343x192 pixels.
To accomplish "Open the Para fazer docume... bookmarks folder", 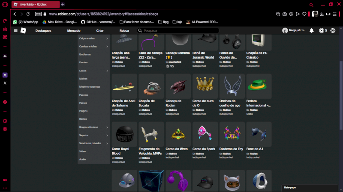I will tap(137, 22).
